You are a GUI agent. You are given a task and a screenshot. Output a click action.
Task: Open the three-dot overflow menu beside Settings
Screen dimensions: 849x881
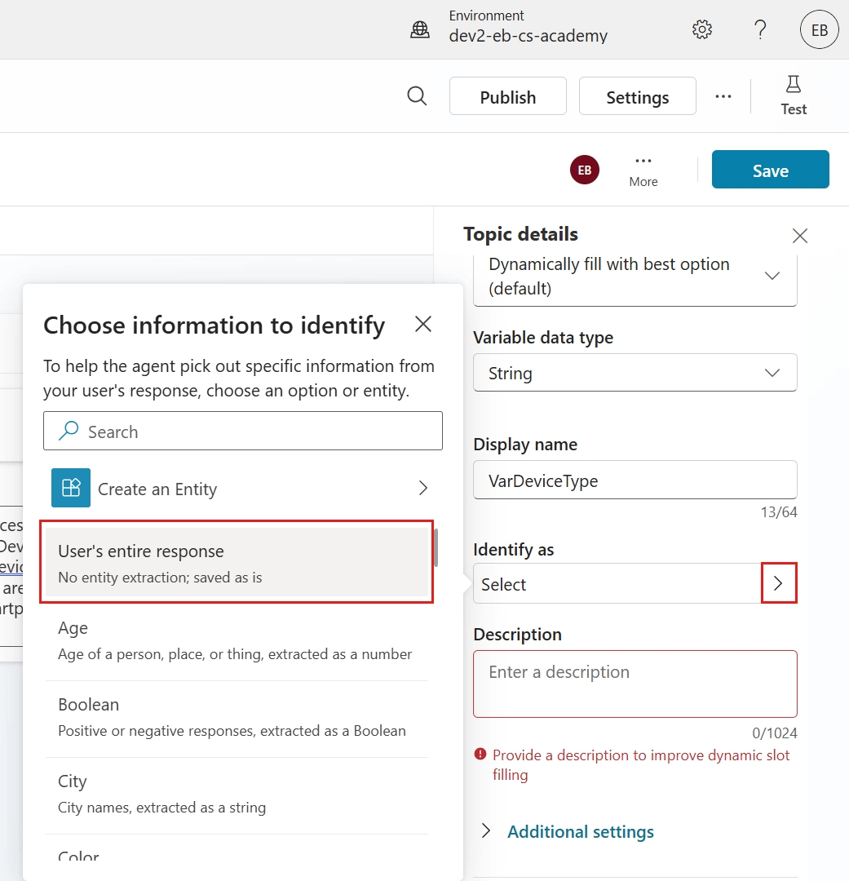point(723,96)
